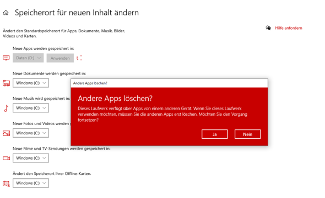
Task: Decline with the Nein button
Action: click(x=248, y=134)
